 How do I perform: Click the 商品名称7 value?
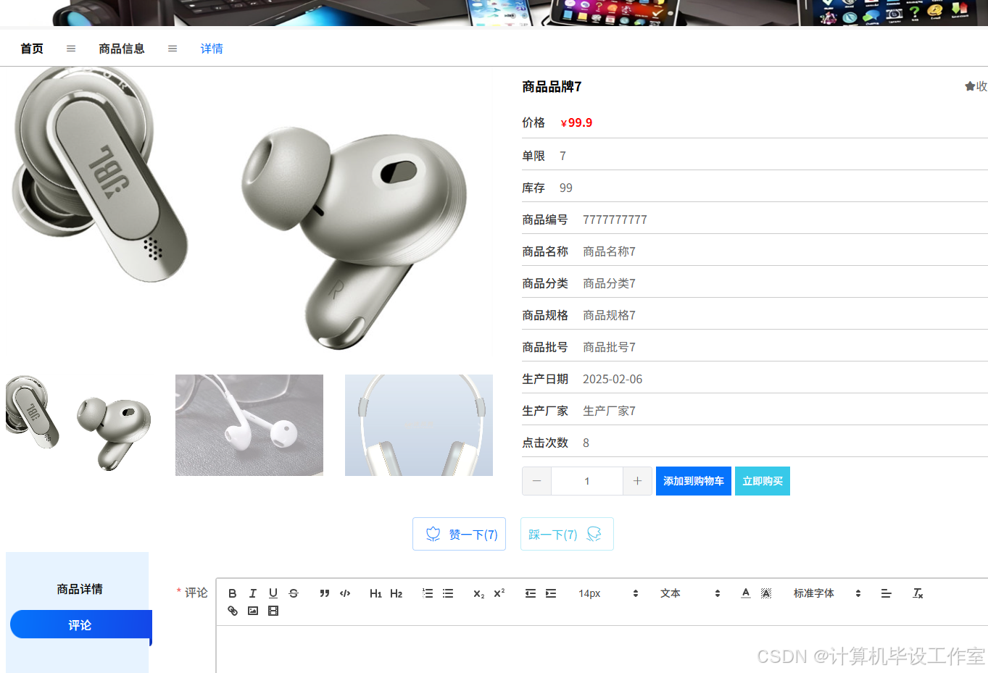[609, 251]
